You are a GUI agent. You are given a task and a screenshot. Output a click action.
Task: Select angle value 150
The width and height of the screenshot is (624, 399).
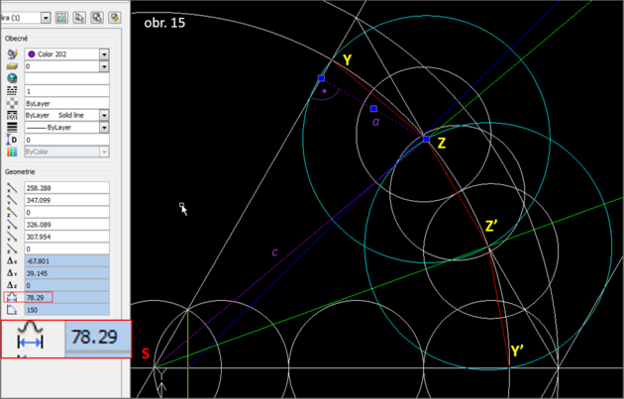[67, 310]
